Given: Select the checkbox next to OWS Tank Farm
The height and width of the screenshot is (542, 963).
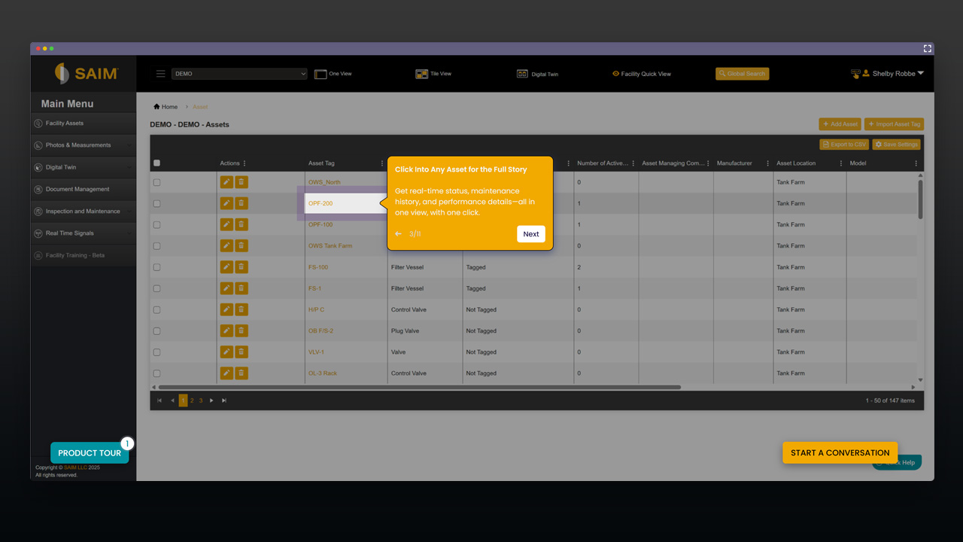Looking at the screenshot, I should click(156, 245).
